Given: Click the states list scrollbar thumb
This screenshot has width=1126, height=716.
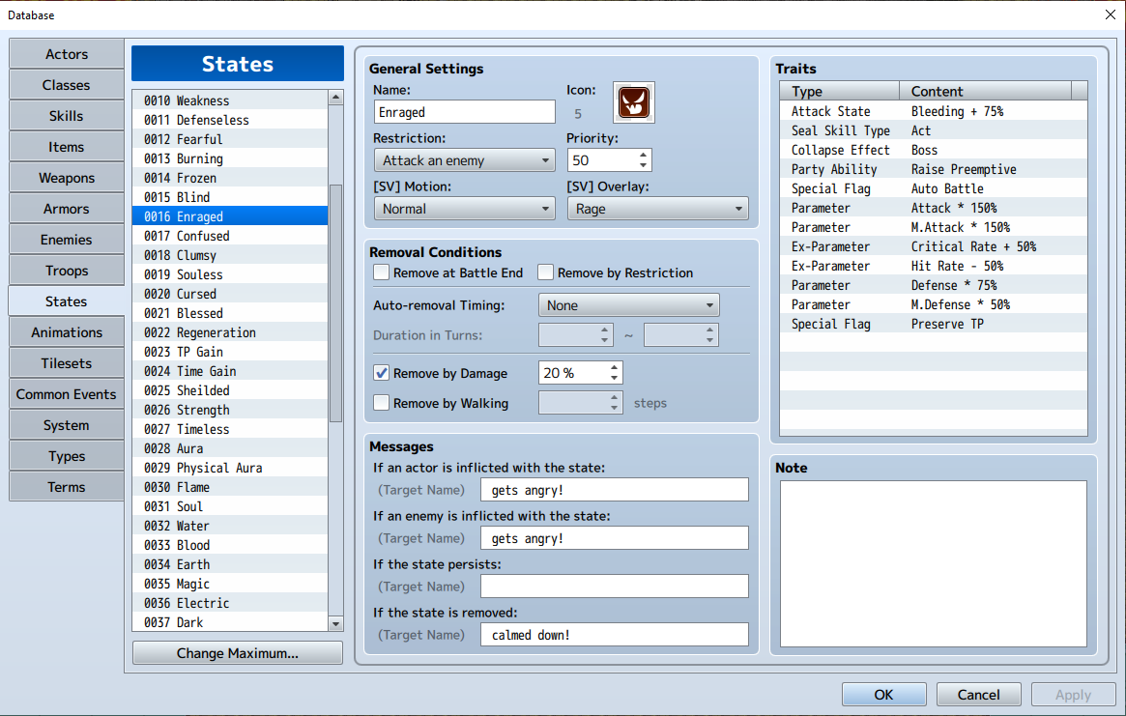Looking at the screenshot, I should tap(335, 303).
